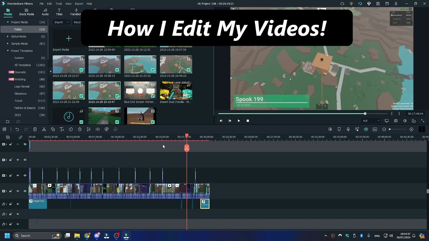Click the Import Media plus tile
The image size is (429, 241).
pyautogui.click(x=69, y=39)
